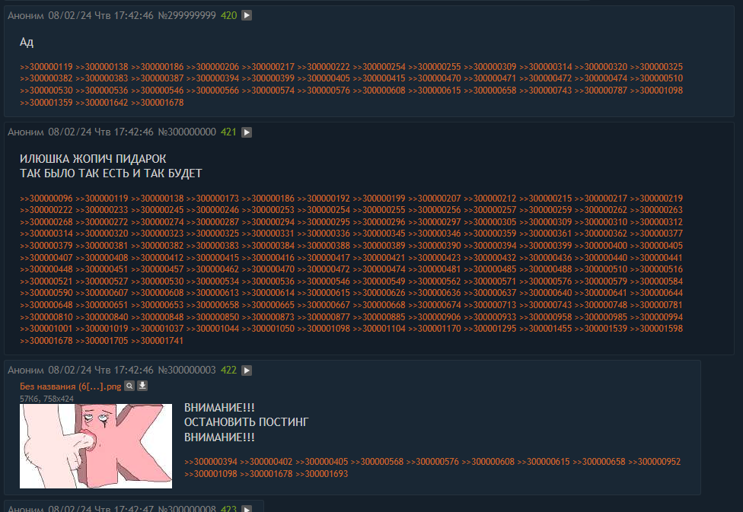
Task: Click post number №300000000
Action: (x=187, y=132)
